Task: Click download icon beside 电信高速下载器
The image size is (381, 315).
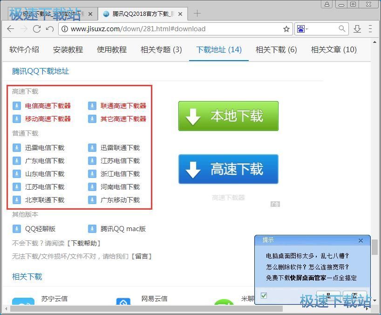Action: (x=16, y=106)
